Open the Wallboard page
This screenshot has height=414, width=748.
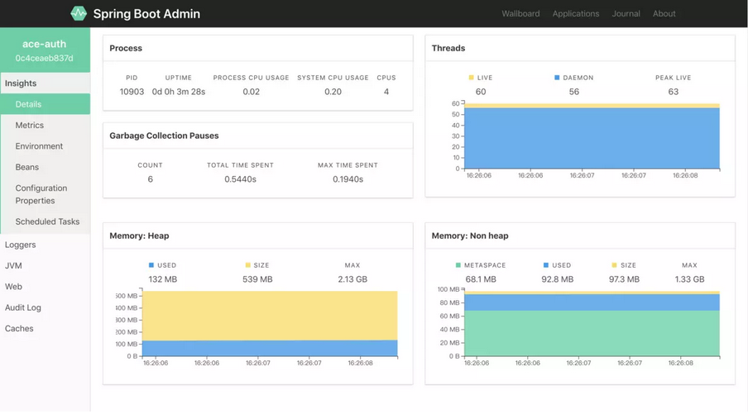click(520, 14)
